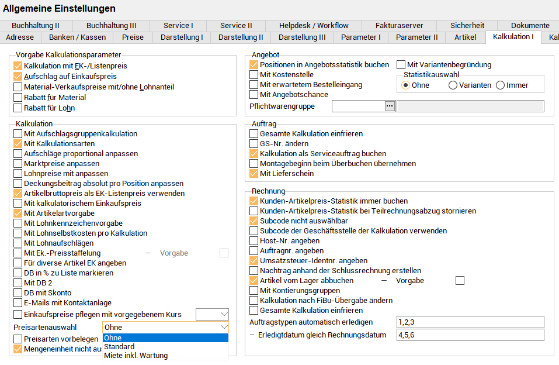Check 'Montagebeginn beim Überbuchen übernehmen'

pyautogui.click(x=254, y=164)
